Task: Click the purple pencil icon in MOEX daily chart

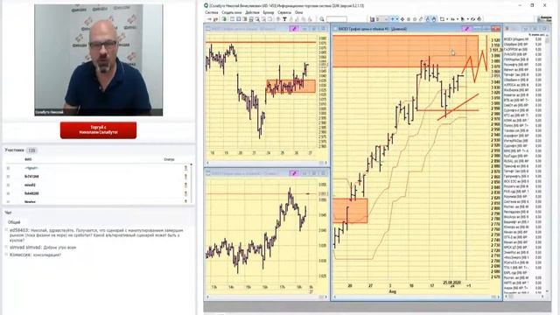Action: tap(466, 29)
